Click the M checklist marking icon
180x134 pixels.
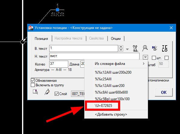pos(155,48)
